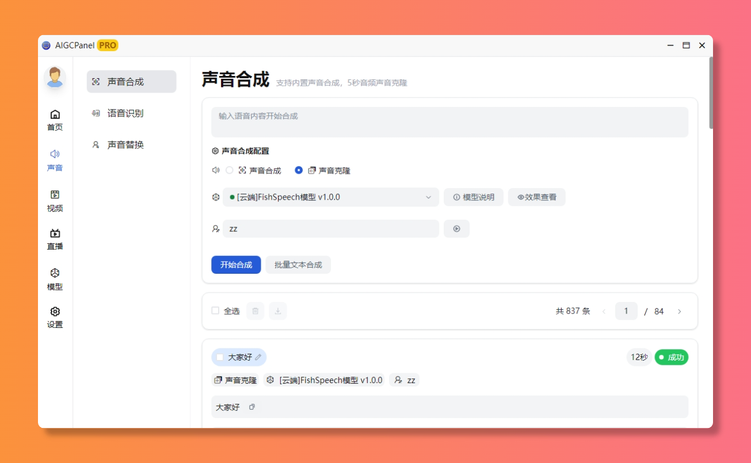Click the 批量文本合成 button

pyautogui.click(x=298, y=265)
